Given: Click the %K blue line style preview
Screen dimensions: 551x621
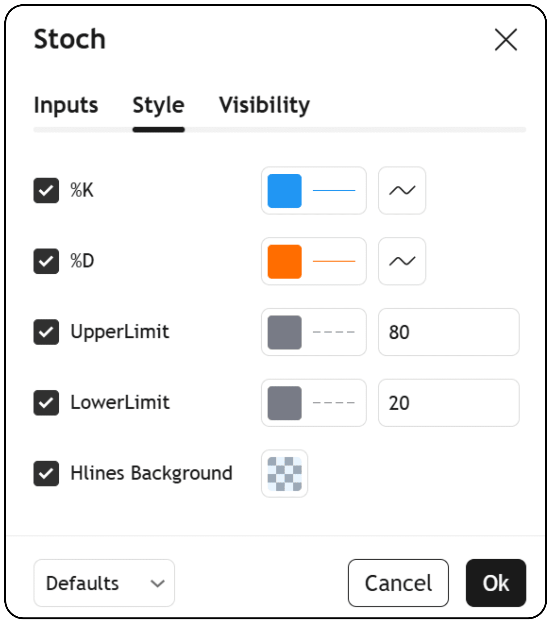Looking at the screenshot, I should (334, 190).
